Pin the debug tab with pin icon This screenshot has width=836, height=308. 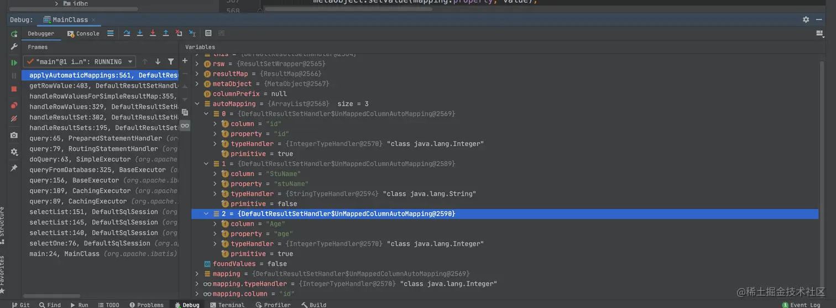[x=14, y=168]
